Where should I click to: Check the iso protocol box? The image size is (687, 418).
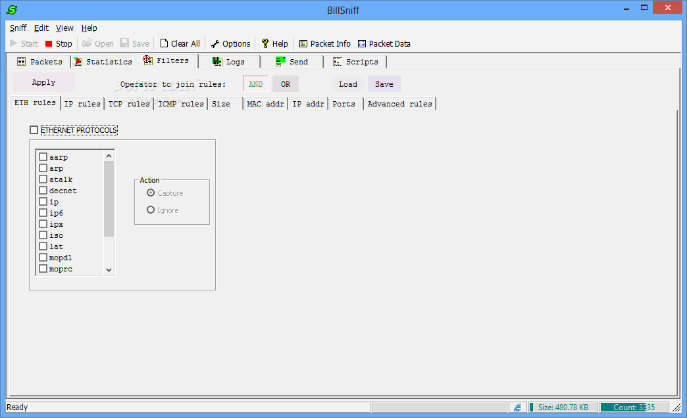click(43, 235)
